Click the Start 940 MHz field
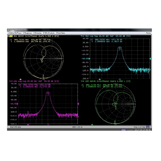This screenshot has height=161, width=161. point(15,127)
